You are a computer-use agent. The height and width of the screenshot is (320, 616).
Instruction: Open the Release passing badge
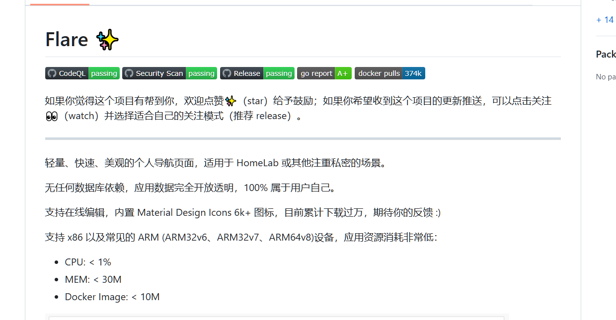(x=257, y=73)
